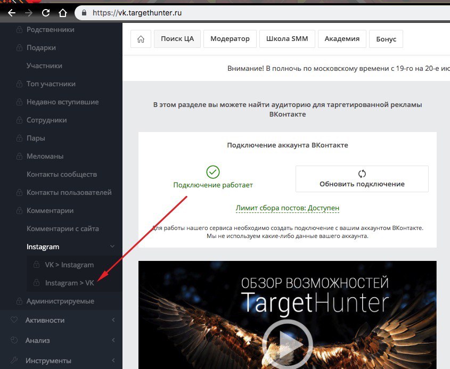Select Топ участники in the sidebar
450x369 pixels.
51,84
